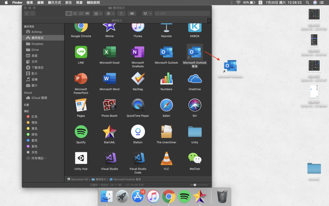Select the Visual Studio app icon
Viewport: 329px width, 206px height.
(x=110, y=158)
